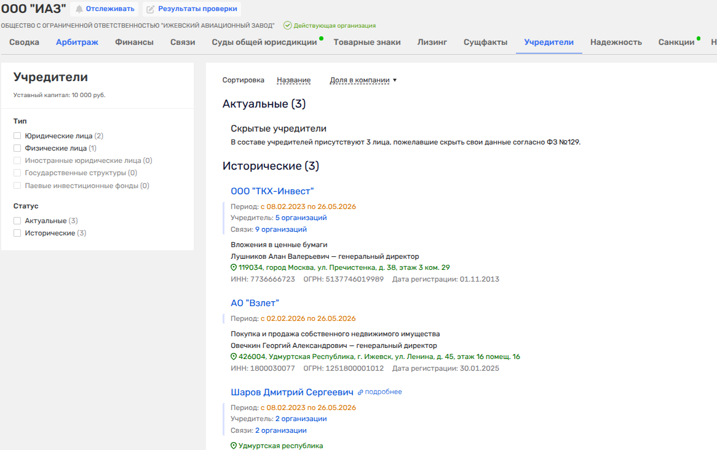The image size is (717, 450).
Task: Check the Юридические лица filter
Action: (x=17, y=136)
